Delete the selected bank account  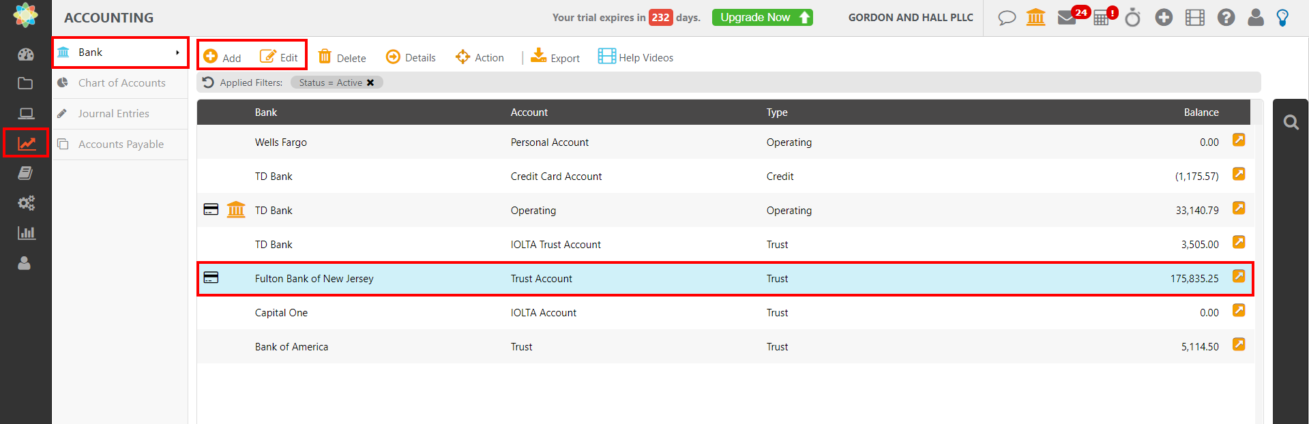click(x=342, y=57)
